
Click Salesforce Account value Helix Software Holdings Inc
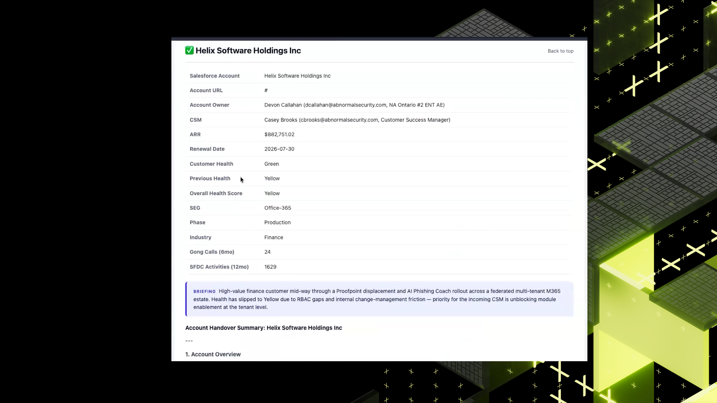pyautogui.click(x=297, y=76)
